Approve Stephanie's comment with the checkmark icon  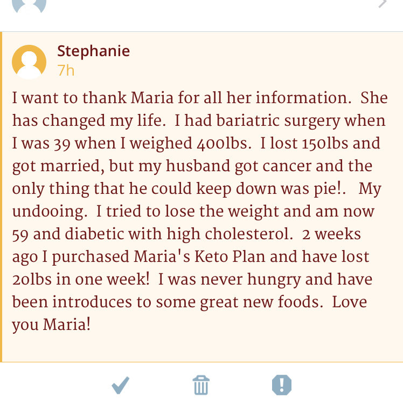(121, 386)
